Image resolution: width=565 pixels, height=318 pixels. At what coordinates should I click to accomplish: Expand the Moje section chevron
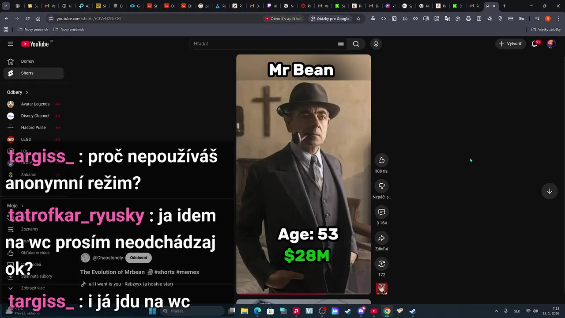pyautogui.click(x=23, y=206)
